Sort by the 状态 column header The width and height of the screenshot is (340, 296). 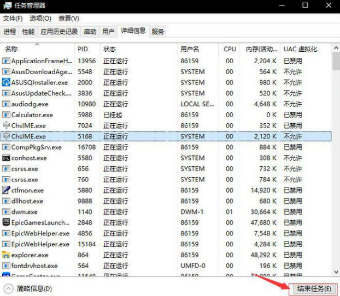pos(139,49)
